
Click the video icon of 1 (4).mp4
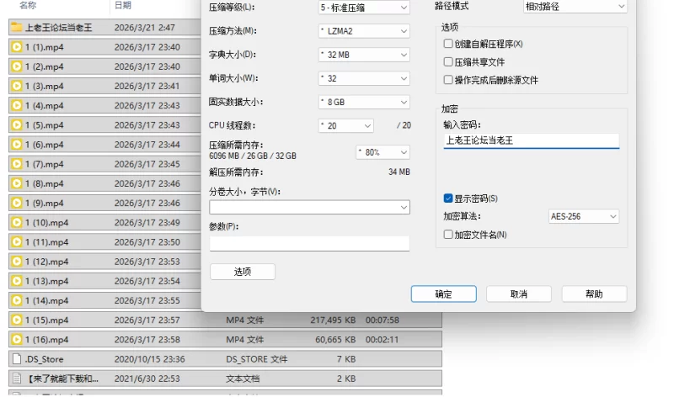point(16,106)
